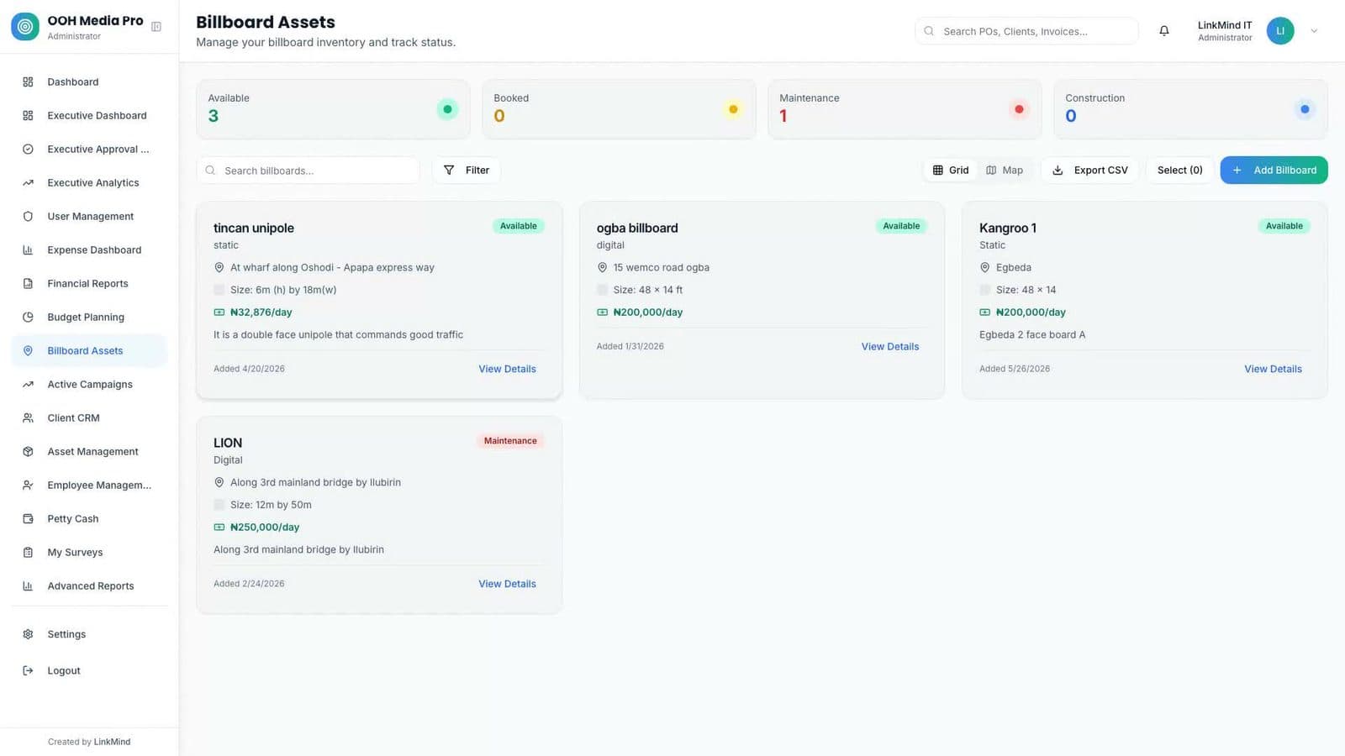Click the Asset Management box icon

[28, 451]
